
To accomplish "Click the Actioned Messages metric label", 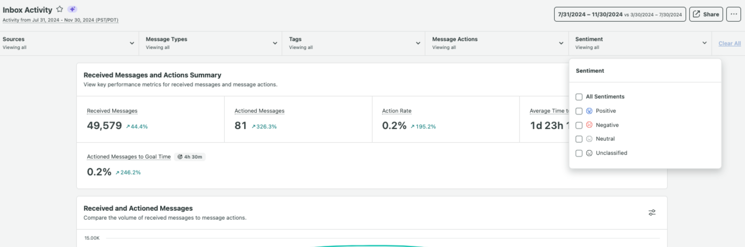I will coord(260,111).
